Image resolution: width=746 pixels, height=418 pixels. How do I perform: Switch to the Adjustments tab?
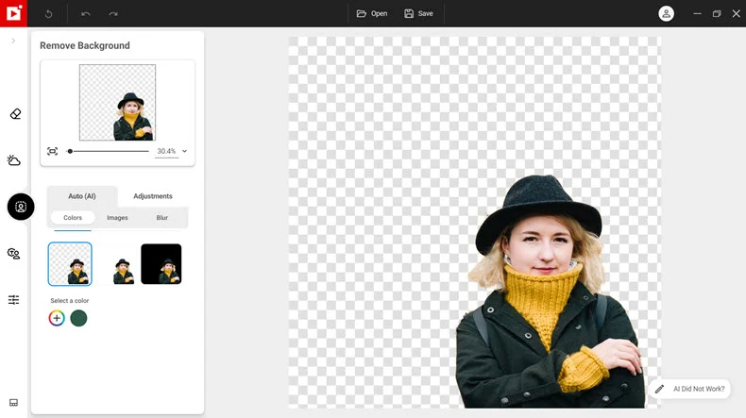click(x=153, y=196)
